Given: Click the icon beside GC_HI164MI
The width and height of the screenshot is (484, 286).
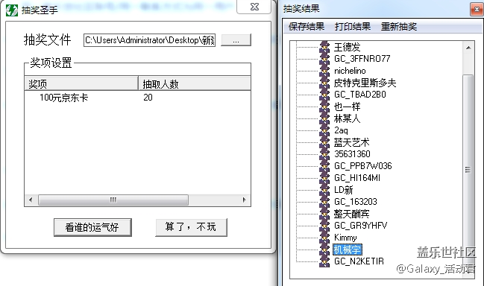Looking at the screenshot, I should pyautogui.click(x=324, y=178).
